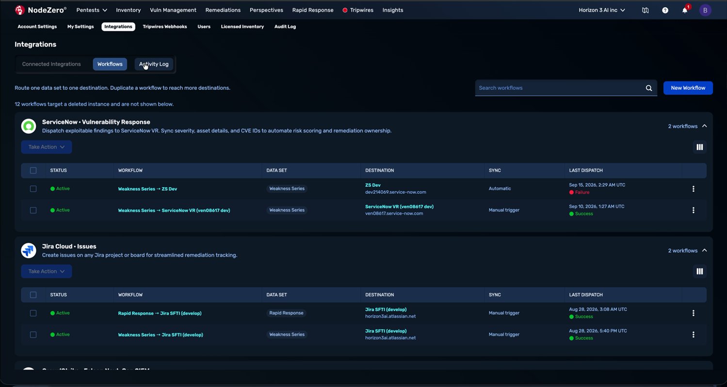727x387 pixels.
Task: Open the user avatar B menu
Action: 705,10
